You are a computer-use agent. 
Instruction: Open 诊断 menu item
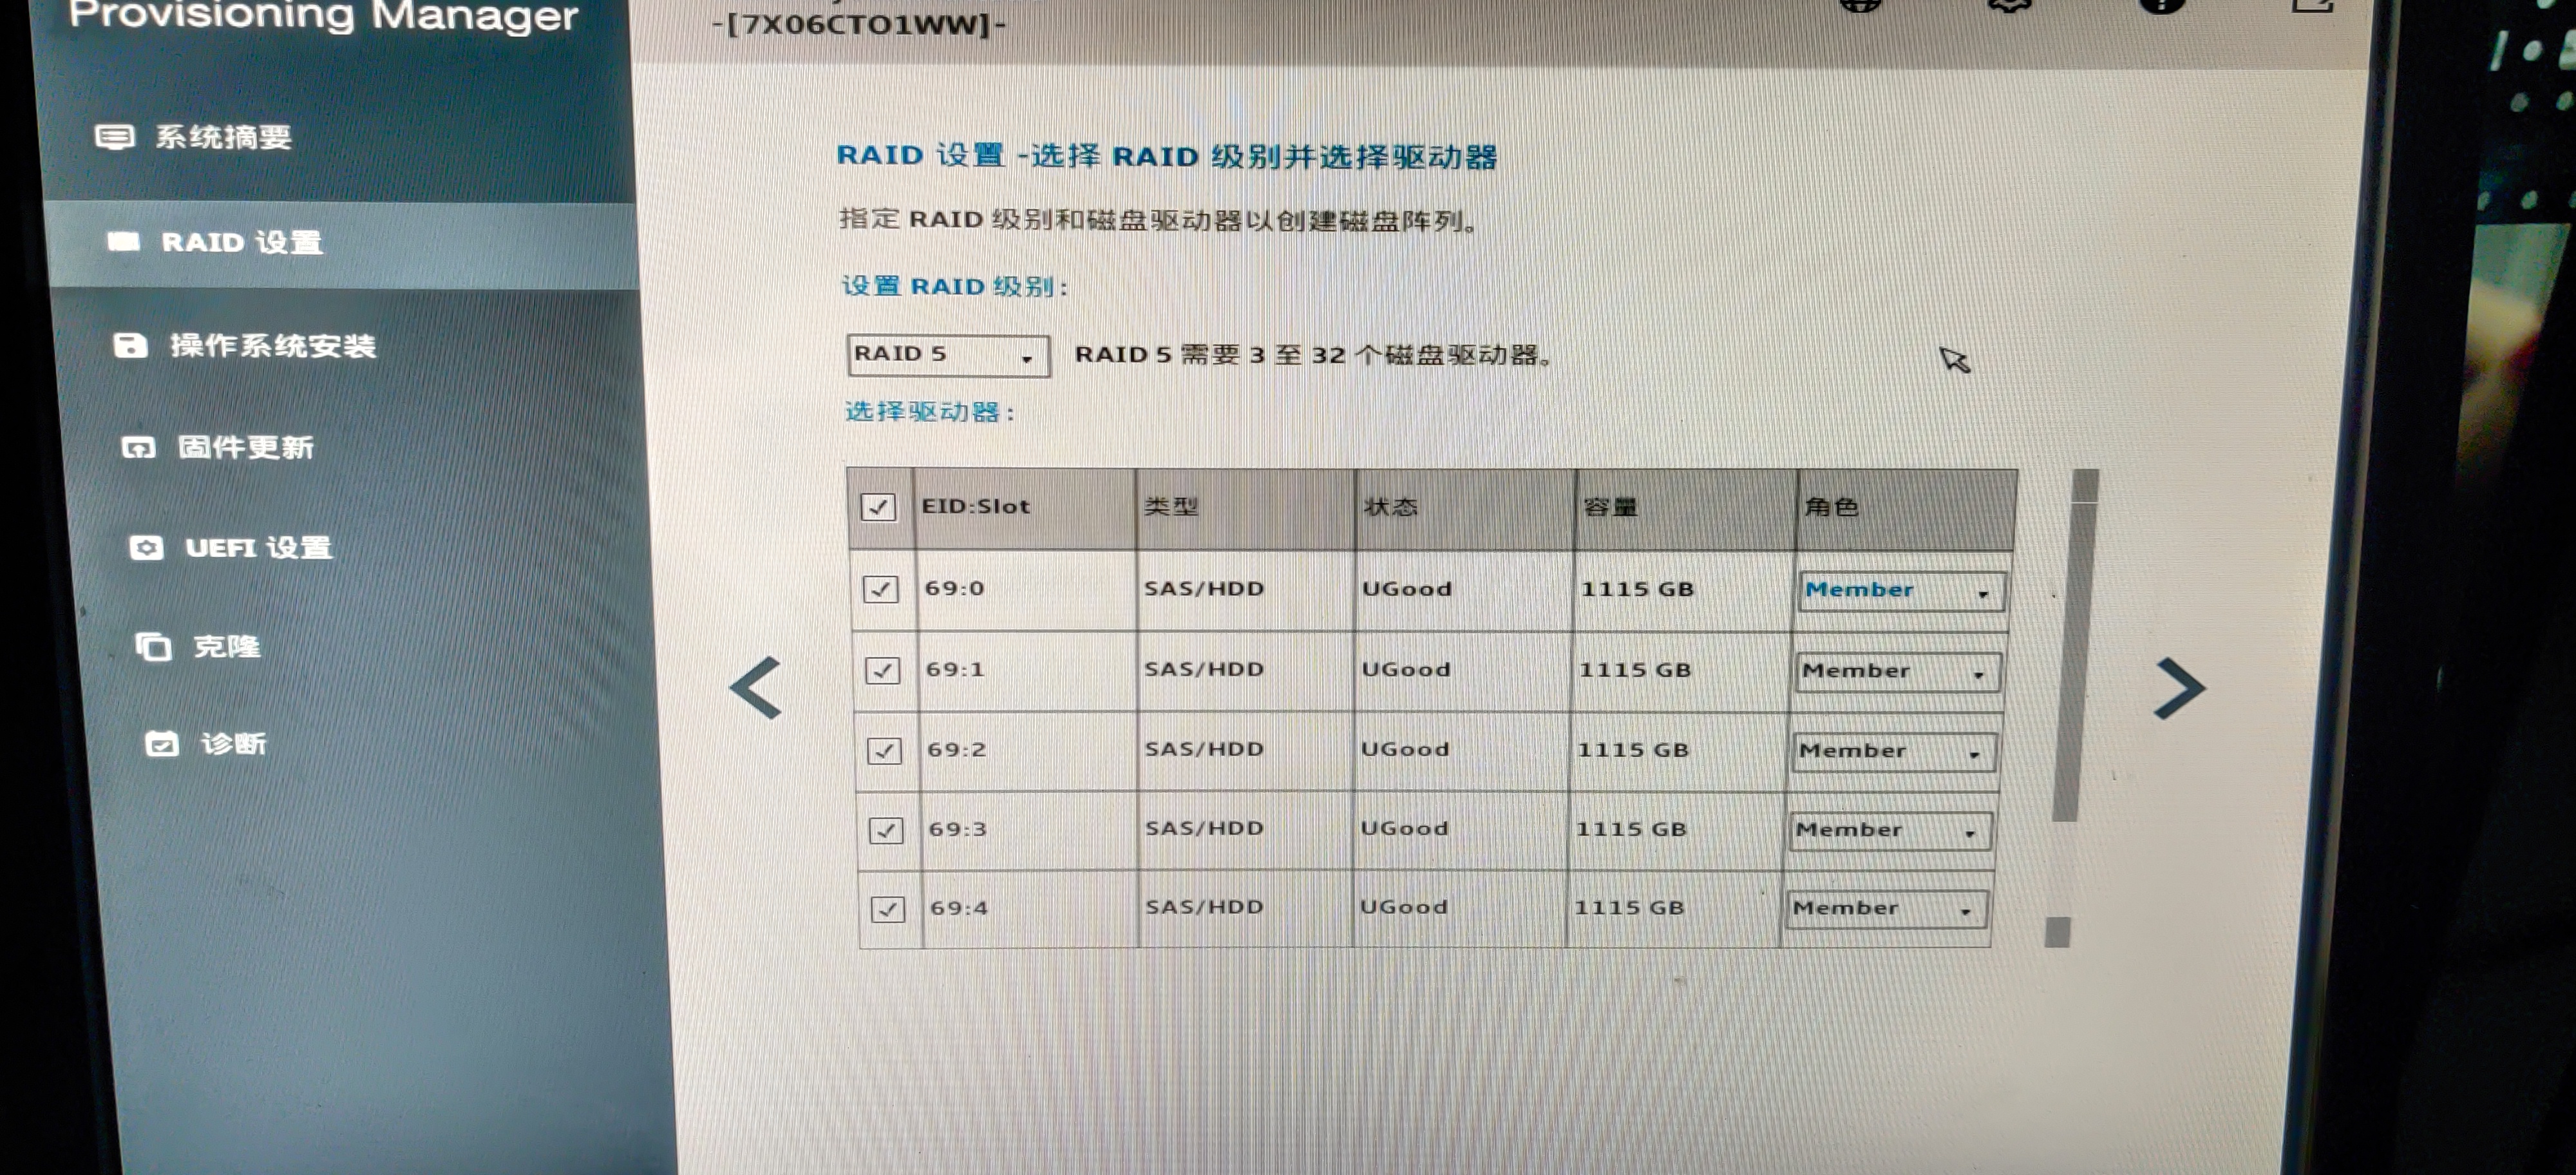pyautogui.click(x=234, y=743)
